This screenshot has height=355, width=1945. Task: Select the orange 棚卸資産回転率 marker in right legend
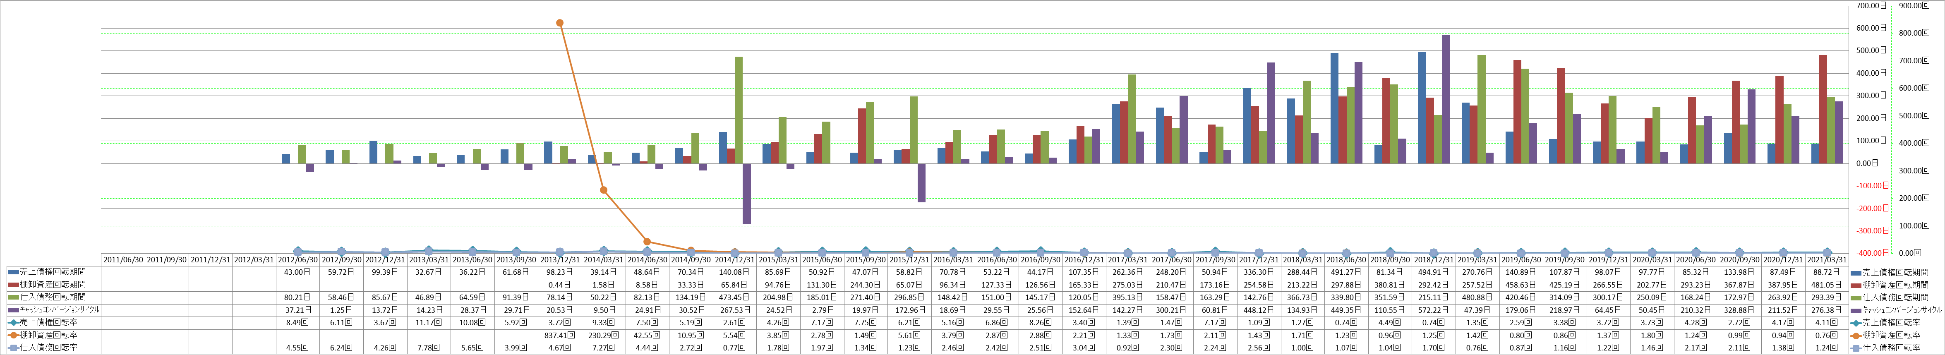click(x=1856, y=336)
